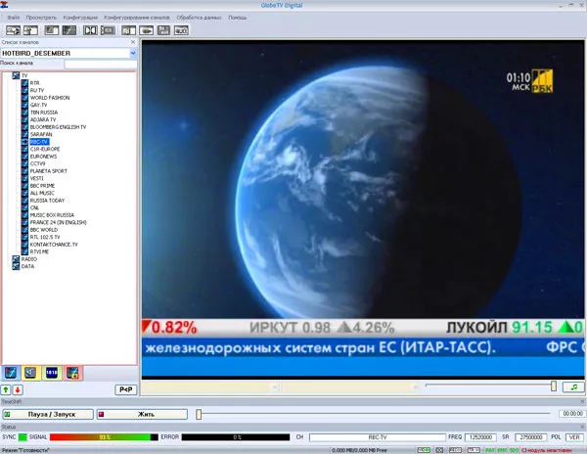Click the green PAT indicator in status bar
Image resolution: width=587 pixels, height=454 pixels.
pos(490,450)
